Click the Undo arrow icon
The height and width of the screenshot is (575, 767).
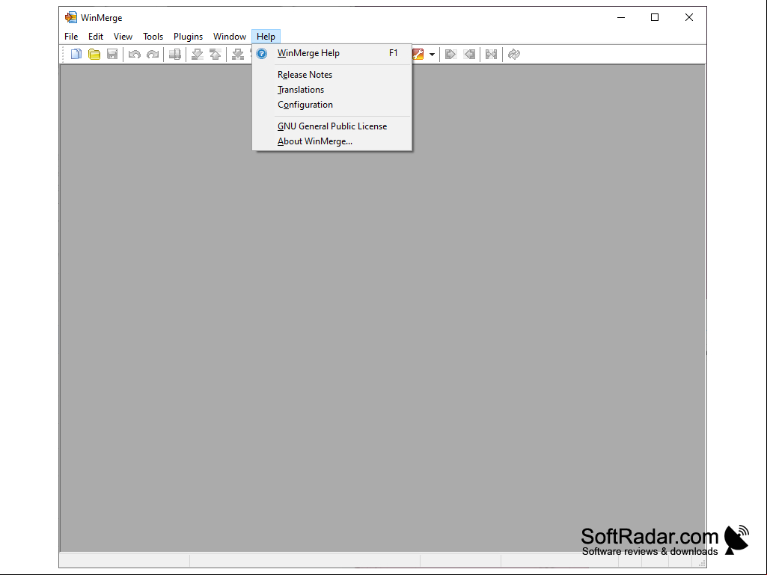tap(135, 55)
